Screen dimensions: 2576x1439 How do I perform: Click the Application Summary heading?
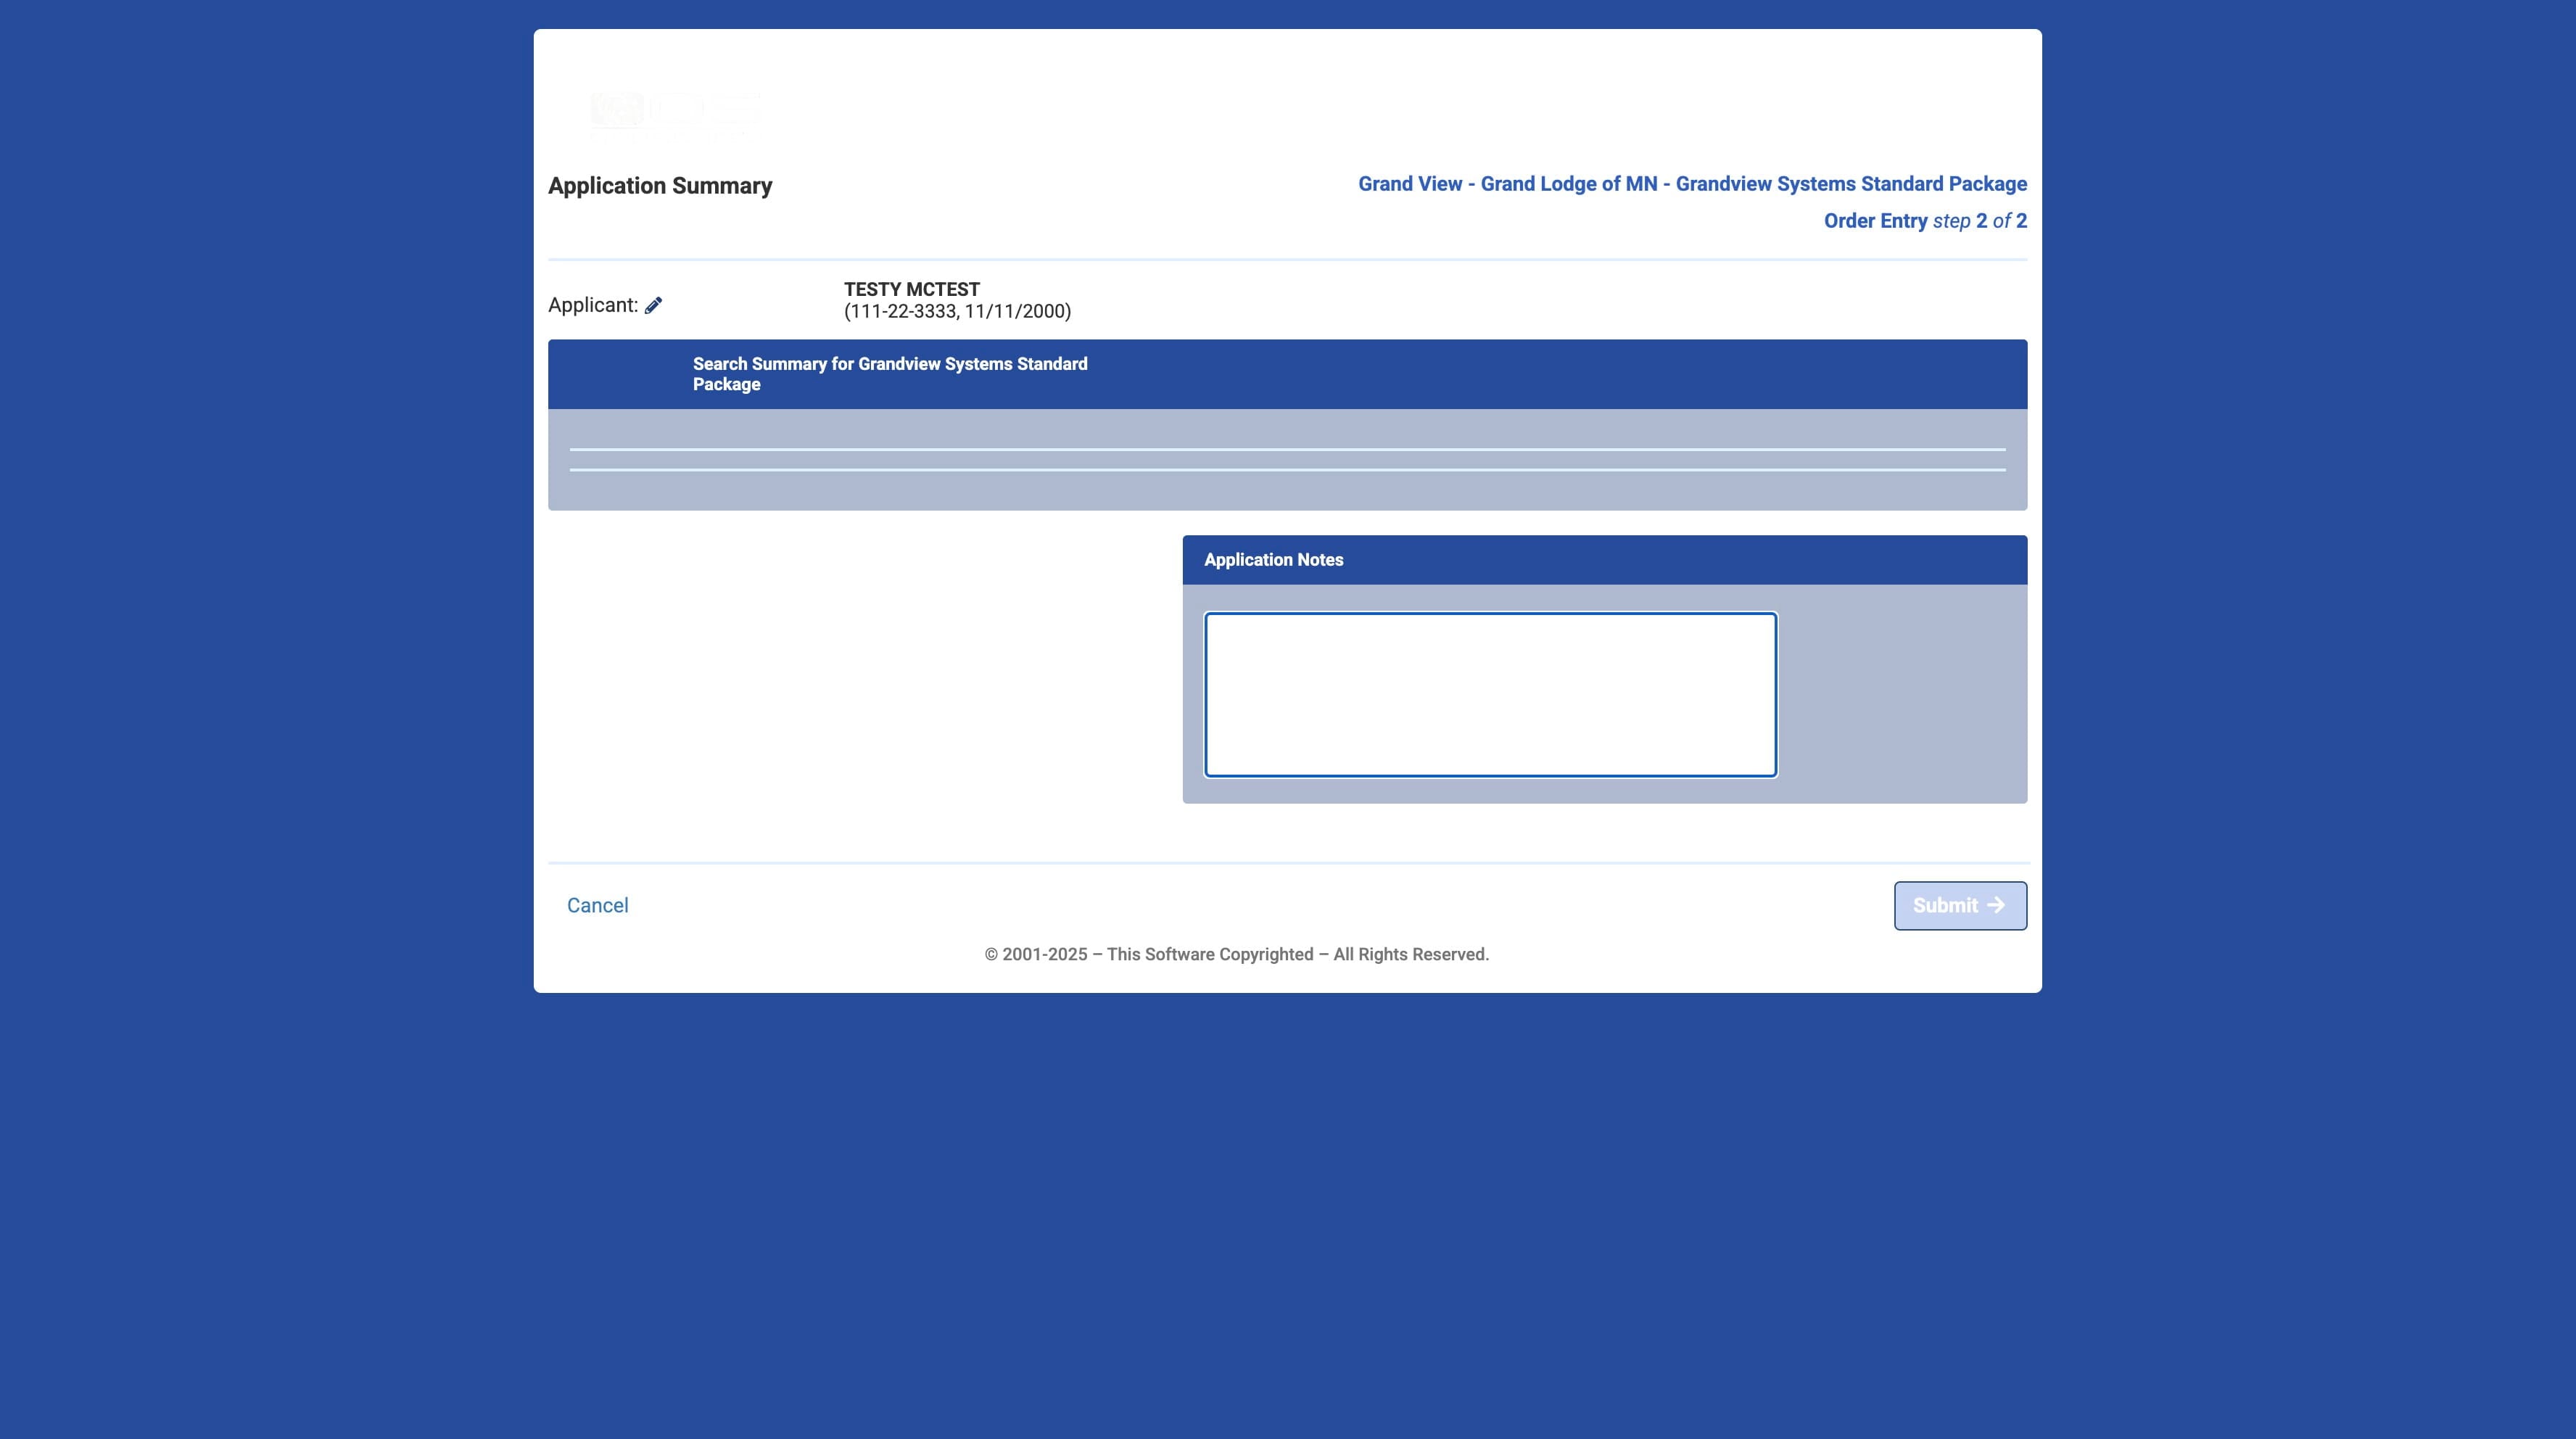point(660,186)
